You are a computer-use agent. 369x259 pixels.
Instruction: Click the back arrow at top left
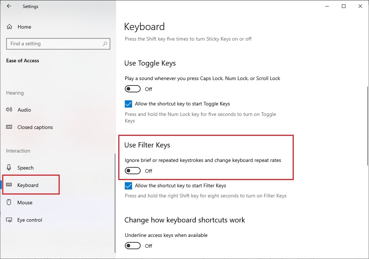click(x=9, y=6)
